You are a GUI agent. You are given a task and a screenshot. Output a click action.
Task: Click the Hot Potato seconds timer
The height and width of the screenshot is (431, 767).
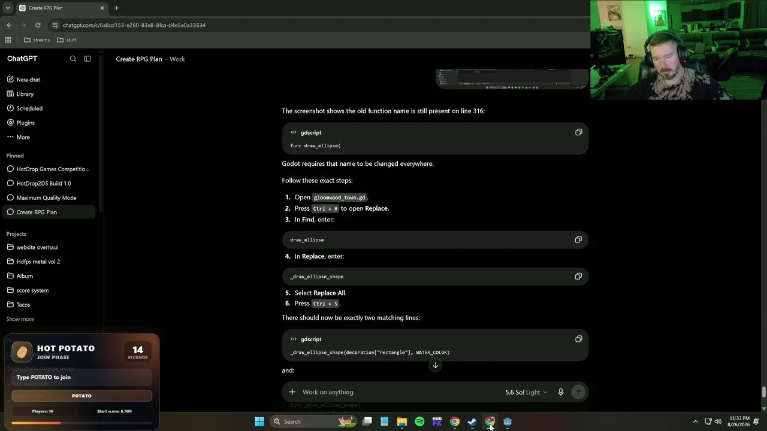coord(138,352)
